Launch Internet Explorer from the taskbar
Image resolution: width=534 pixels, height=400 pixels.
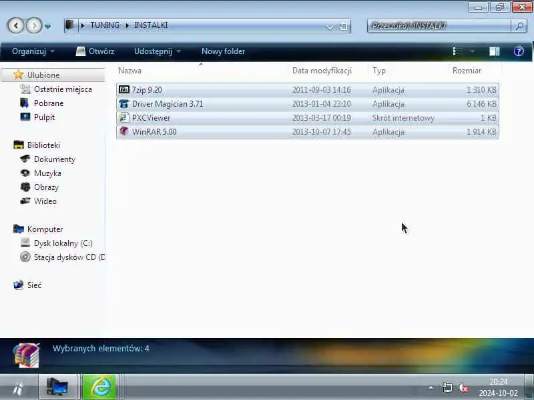tap(101, 387)
